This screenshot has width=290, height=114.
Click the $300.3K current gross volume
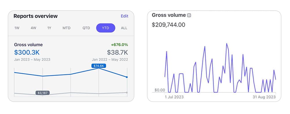[27, 52]
